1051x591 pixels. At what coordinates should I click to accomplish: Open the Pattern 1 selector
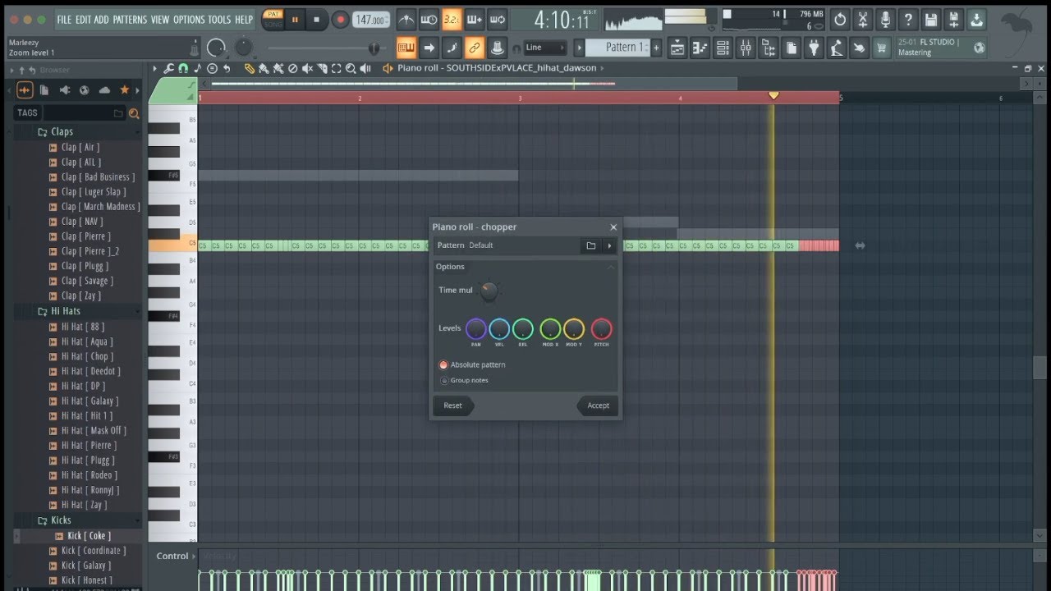coord(617,48)
